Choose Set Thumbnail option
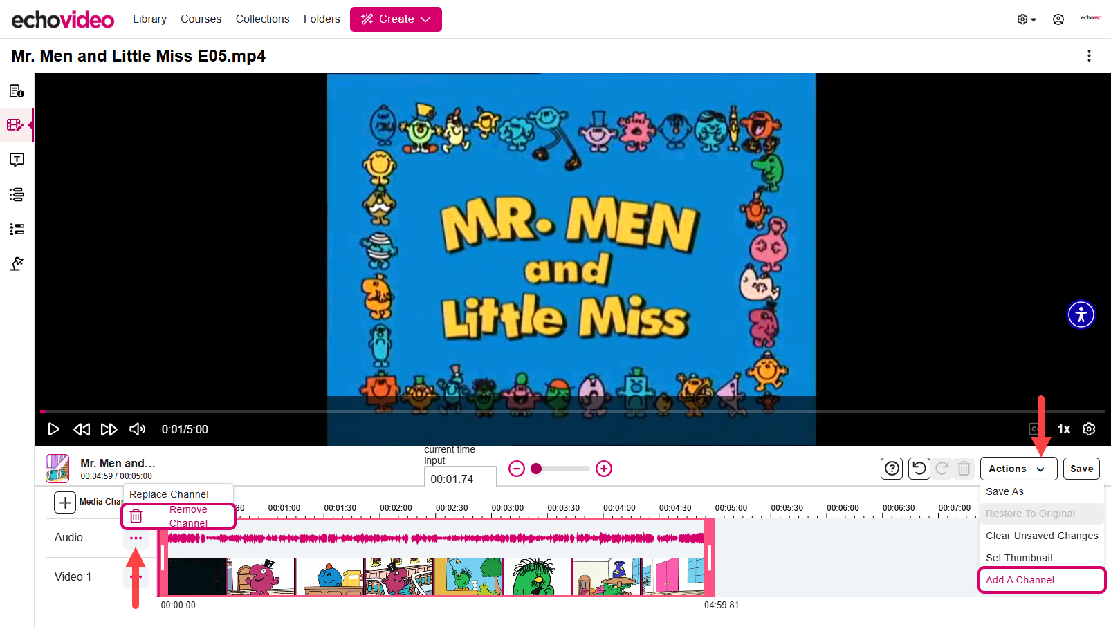 click(x=1019, y=558)
